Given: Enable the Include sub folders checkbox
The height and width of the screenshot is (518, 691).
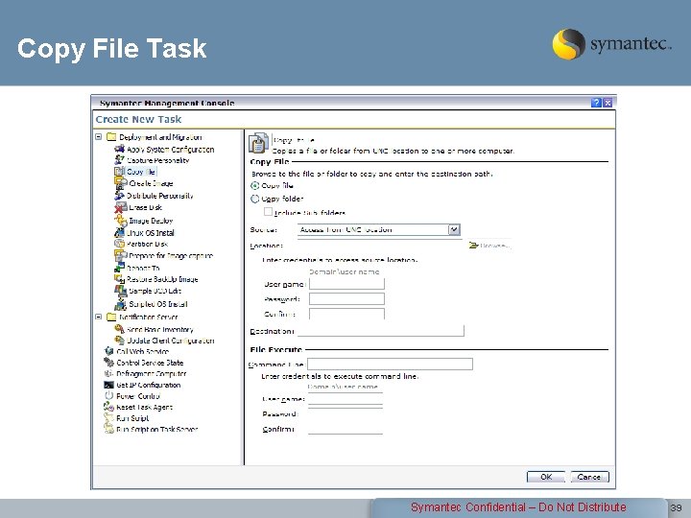Looking at the screenshot, I should pyautogui.click(x=268, y=212).
